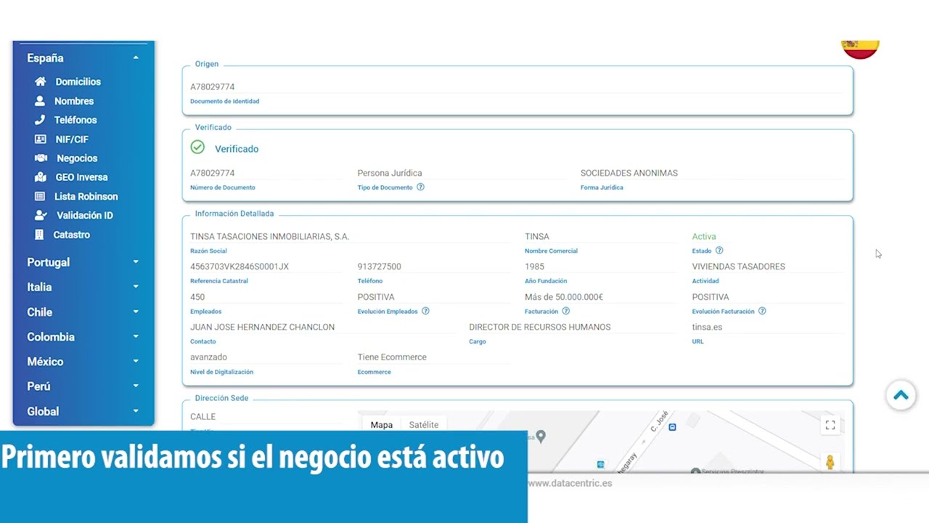
Task: Click the Domicilios house icon
Action: [x=41, y=82]
